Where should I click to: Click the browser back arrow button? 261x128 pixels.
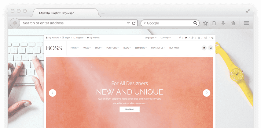pos(15,23)
